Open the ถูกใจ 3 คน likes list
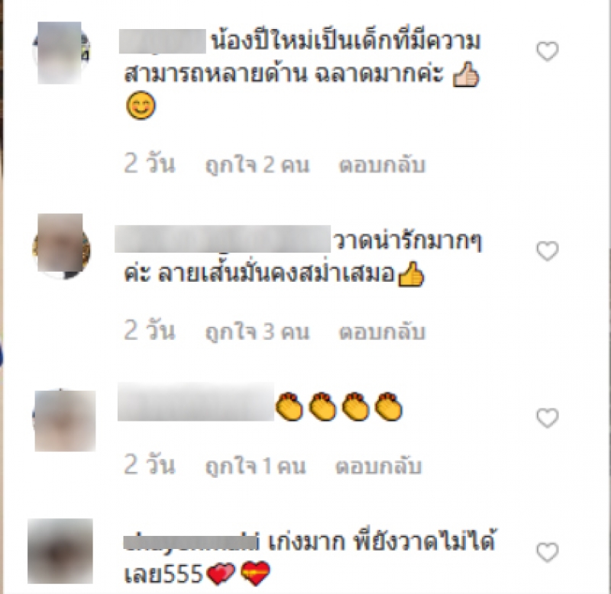 [x=257, y=332]
